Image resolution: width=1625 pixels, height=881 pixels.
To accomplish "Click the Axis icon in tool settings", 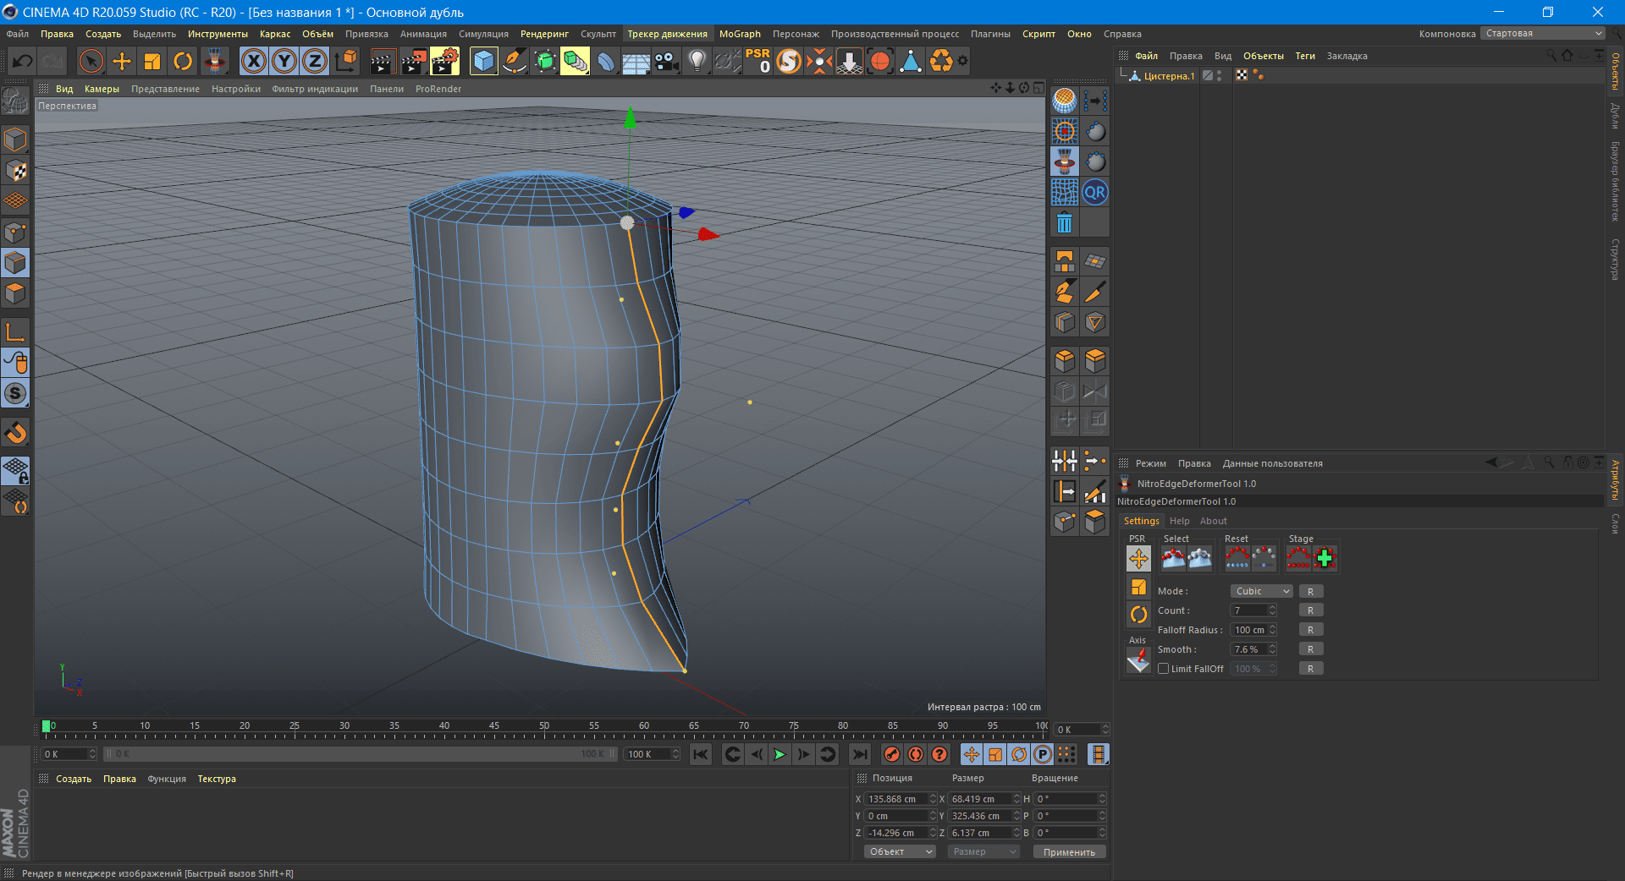I will 1138,660.
